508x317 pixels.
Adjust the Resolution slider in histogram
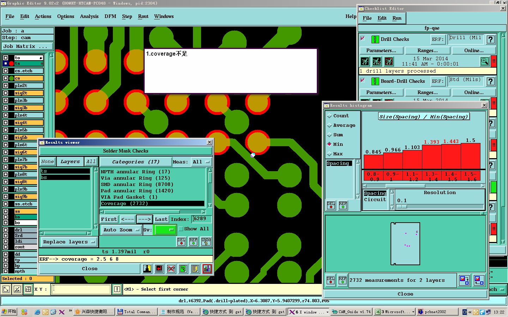(402, 207)
